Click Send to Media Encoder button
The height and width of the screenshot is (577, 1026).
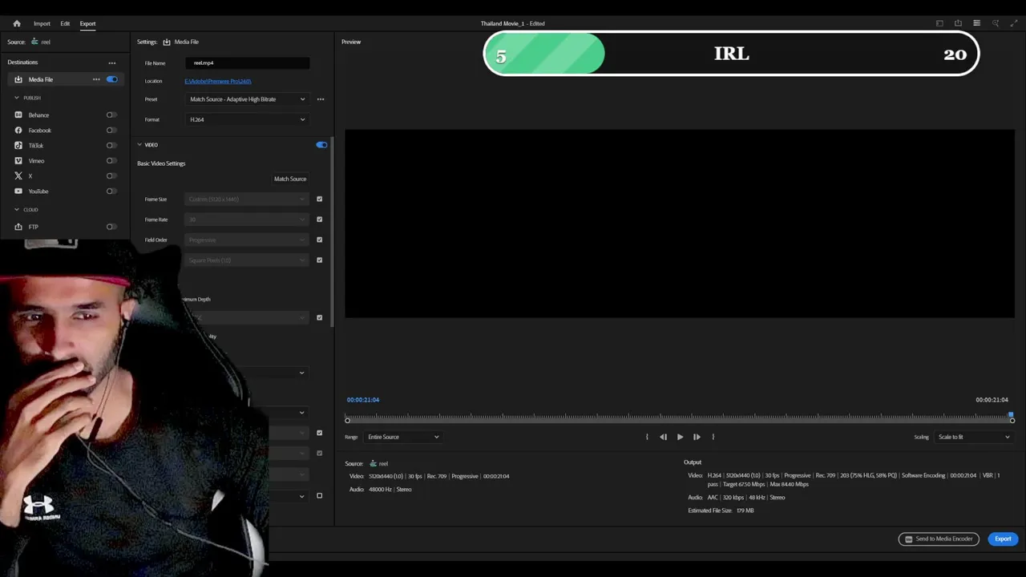pos(939,539)
